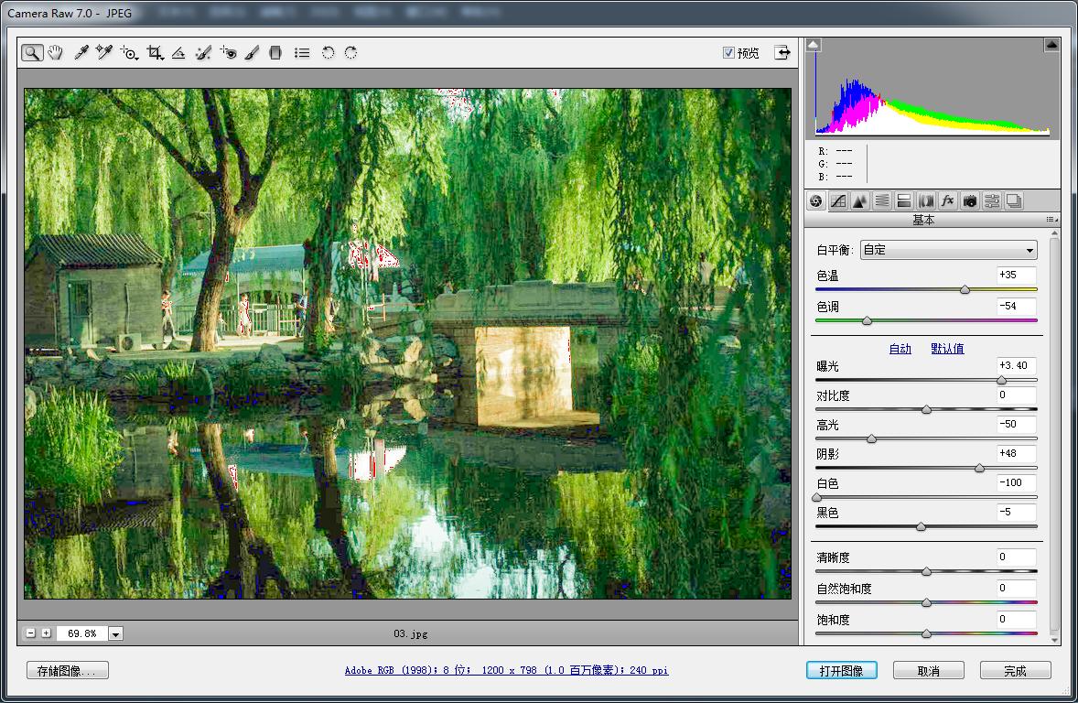Open the zoom level dropdown arrow
Image resolution: width=1078 pixels, height=703 pixels.
(x=115, y=633)
